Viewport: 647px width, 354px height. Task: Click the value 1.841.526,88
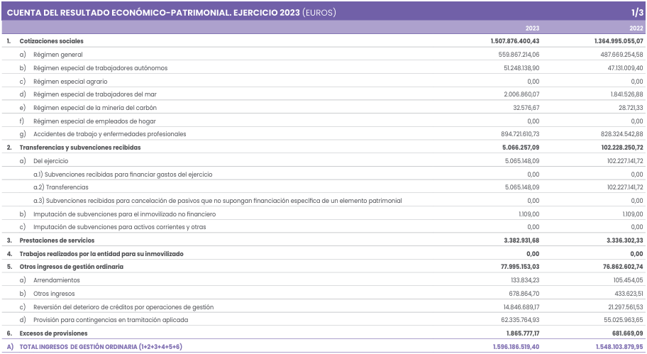point(627,94)
